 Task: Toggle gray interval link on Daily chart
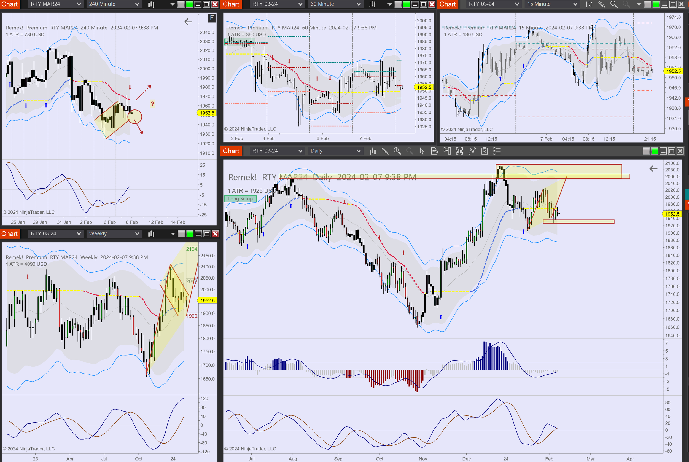[646, 151]
